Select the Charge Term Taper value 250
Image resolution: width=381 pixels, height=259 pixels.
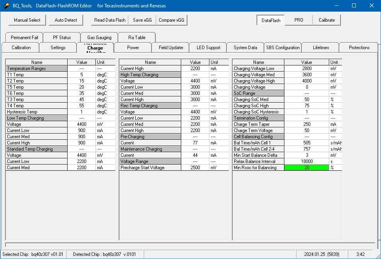(x=307, y=124)
